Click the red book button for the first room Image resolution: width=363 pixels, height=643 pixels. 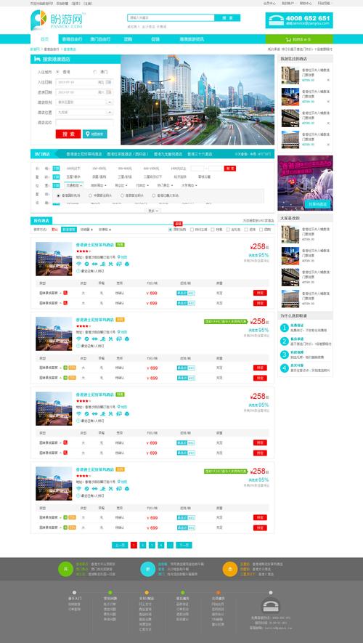[260, 293]
